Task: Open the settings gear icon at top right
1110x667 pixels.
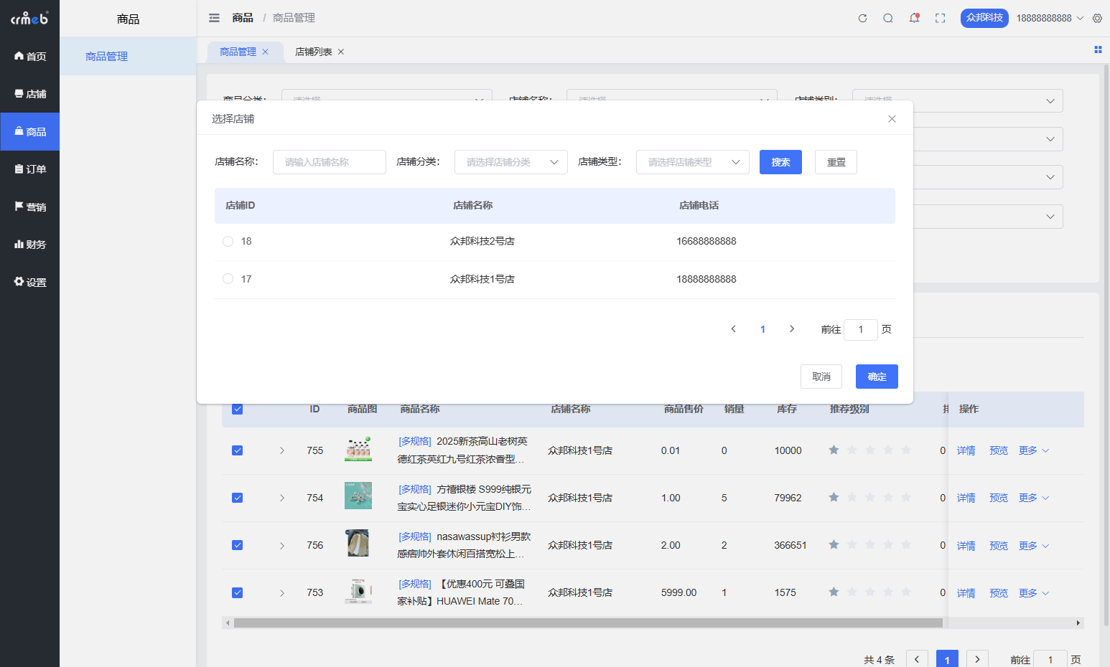Action: (1097, 18)
